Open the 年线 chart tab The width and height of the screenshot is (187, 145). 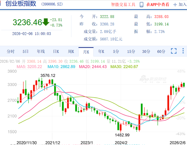click(41, 51)
